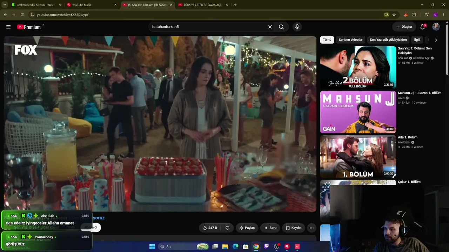Open the Windows Start menu
Viewport: 449px width, 252px height.
pyautogui.click(x=152, y=246)
